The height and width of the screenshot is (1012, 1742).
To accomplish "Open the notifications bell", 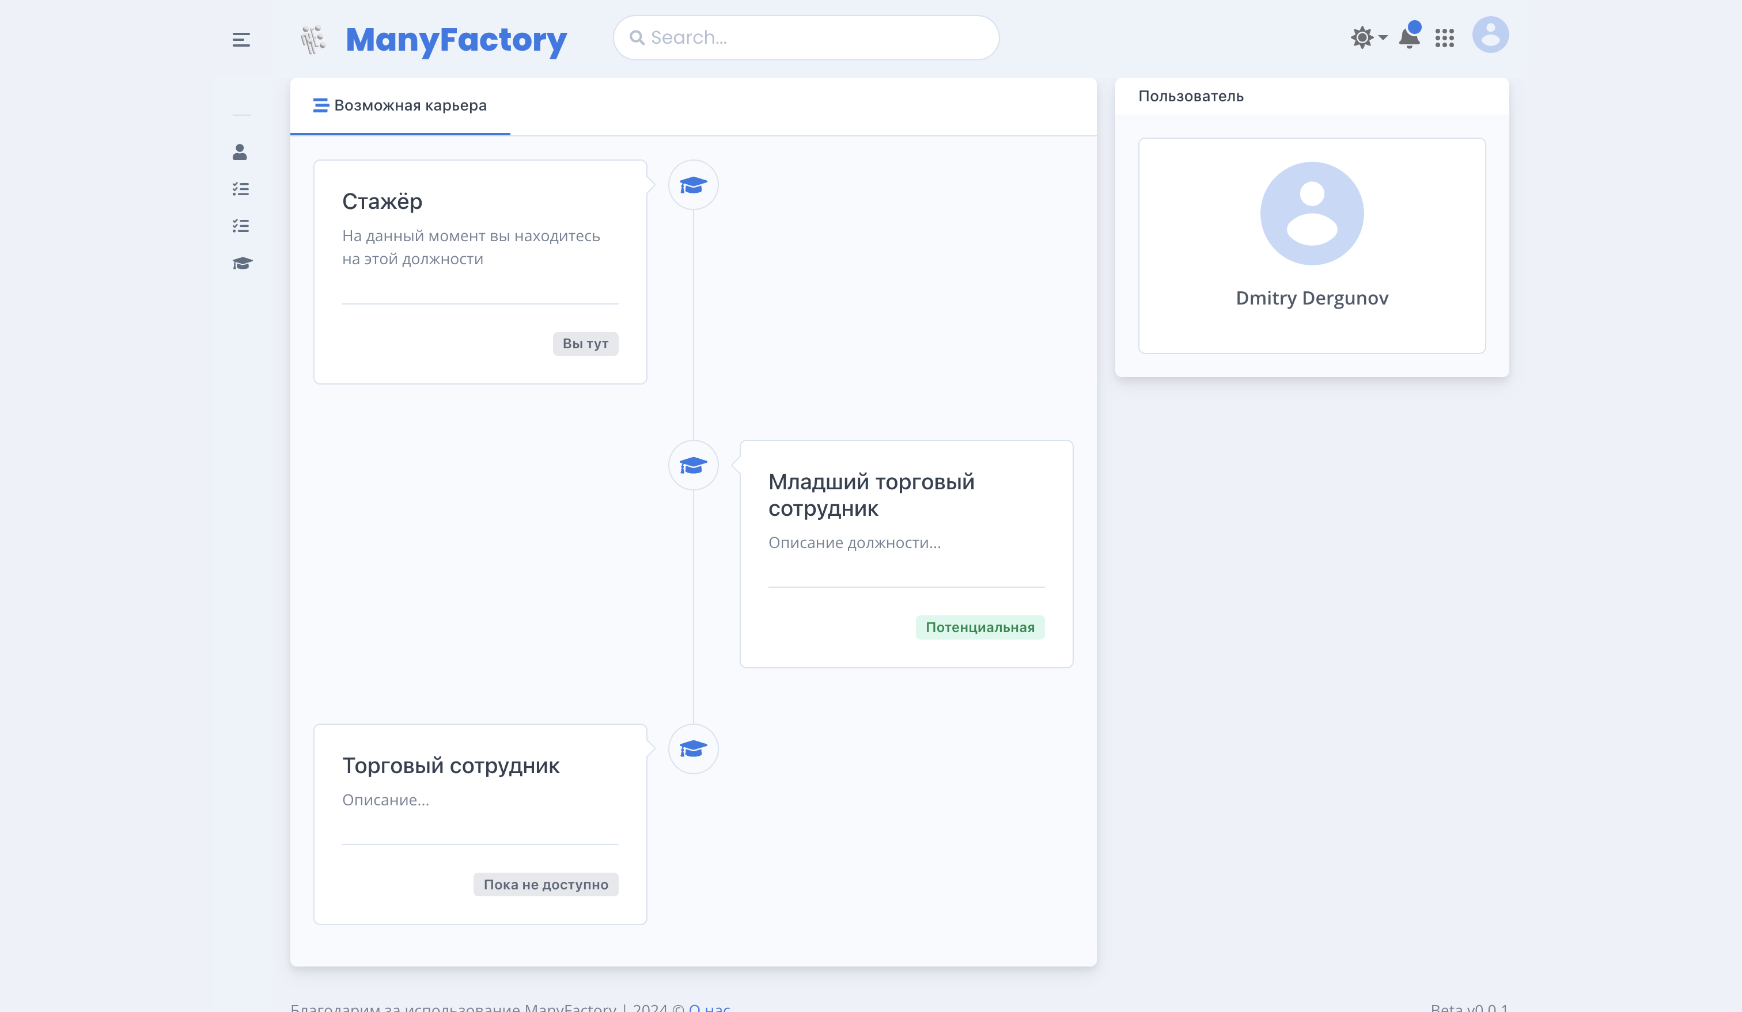I will click(1408, 37).
